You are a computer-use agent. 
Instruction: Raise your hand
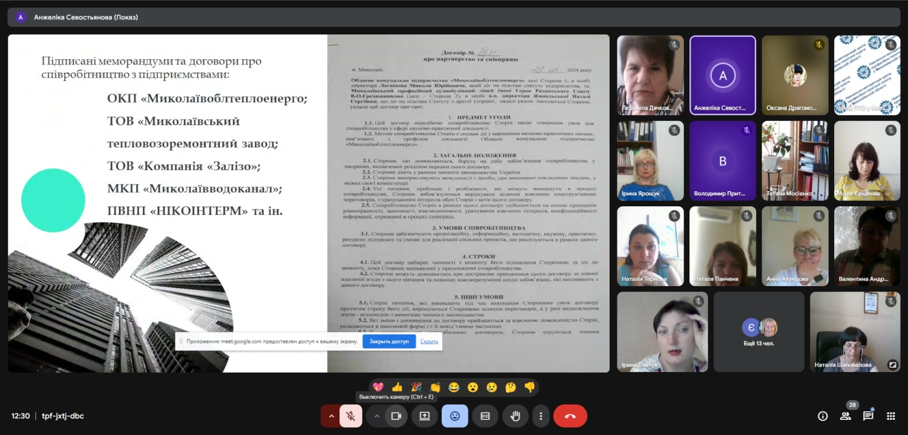point(515,416)
